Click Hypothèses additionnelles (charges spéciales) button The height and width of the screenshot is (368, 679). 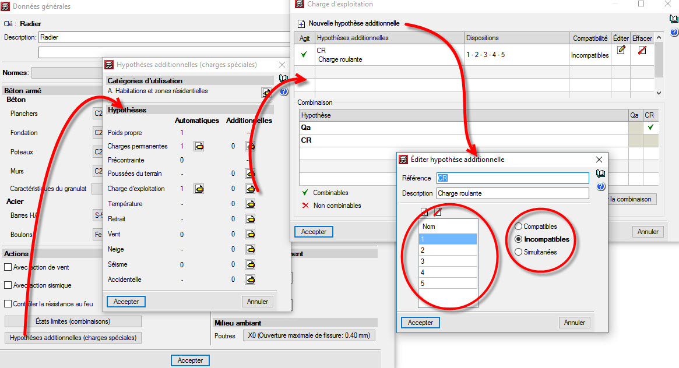[x=73, y=337]
